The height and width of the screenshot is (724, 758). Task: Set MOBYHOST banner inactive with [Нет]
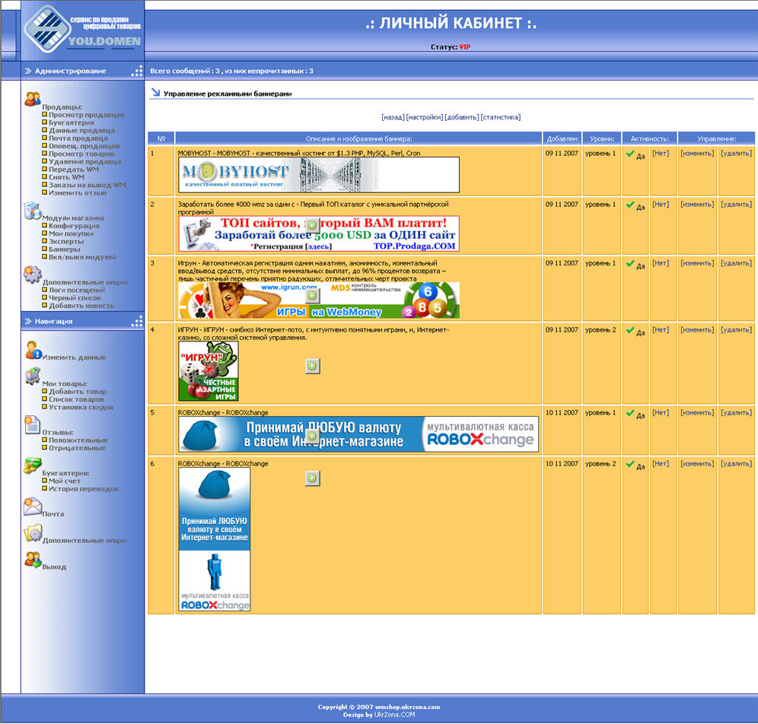click(661, 153)
